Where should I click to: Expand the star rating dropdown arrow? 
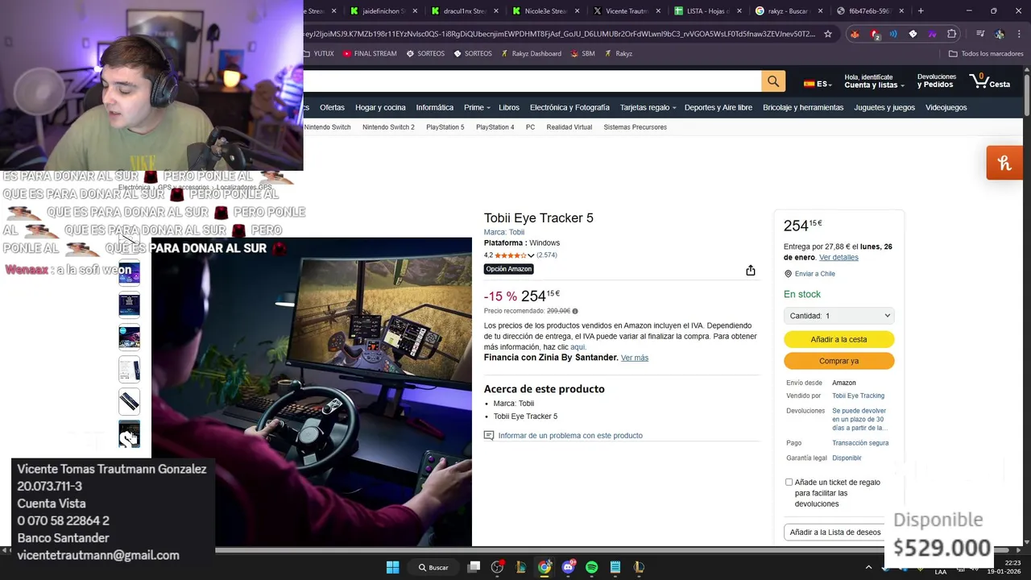[531, 255]
